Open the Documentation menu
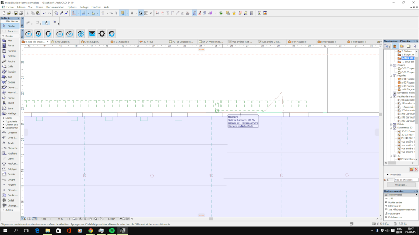Viewport: 419px width, 235px height. click(x=55, y=7)
